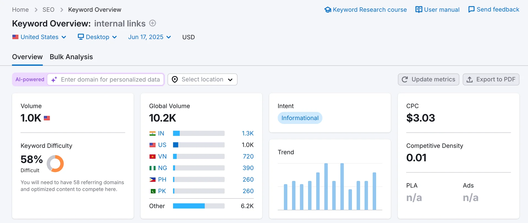The width and height of the screenshot is (528, 223).
Task: Click the Other volume progress bar
Action: pyautogui.click(x=199, y=206)
